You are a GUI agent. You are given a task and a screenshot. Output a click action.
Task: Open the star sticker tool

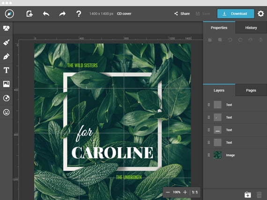point(6,98)
